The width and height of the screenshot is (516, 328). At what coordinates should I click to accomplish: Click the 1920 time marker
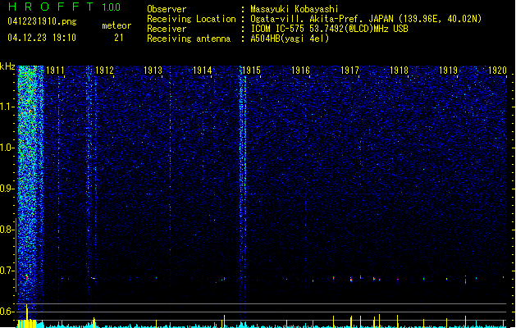(497, 71)
